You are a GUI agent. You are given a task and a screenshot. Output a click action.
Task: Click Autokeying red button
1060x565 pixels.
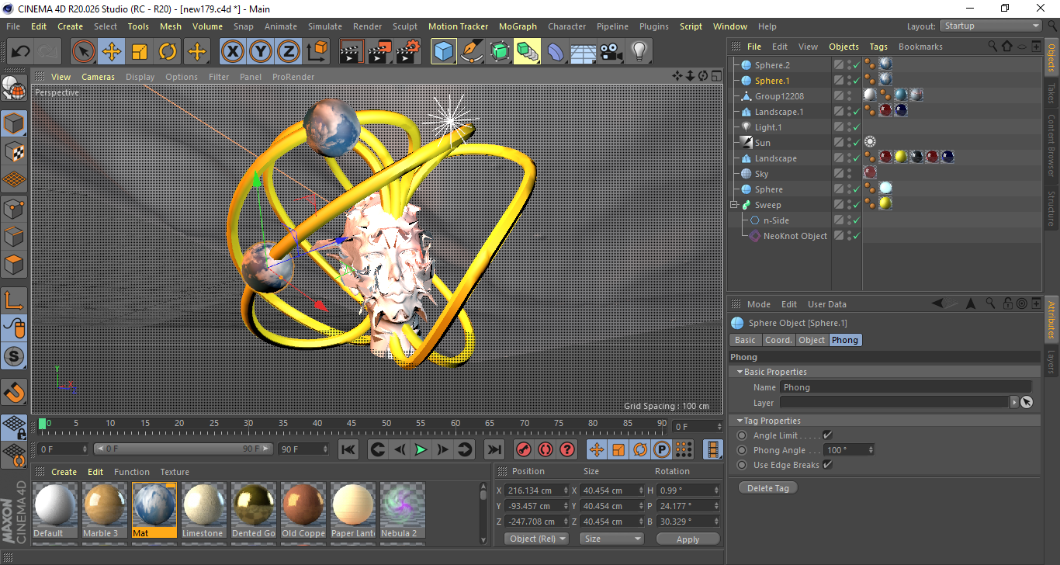(546, 449)
